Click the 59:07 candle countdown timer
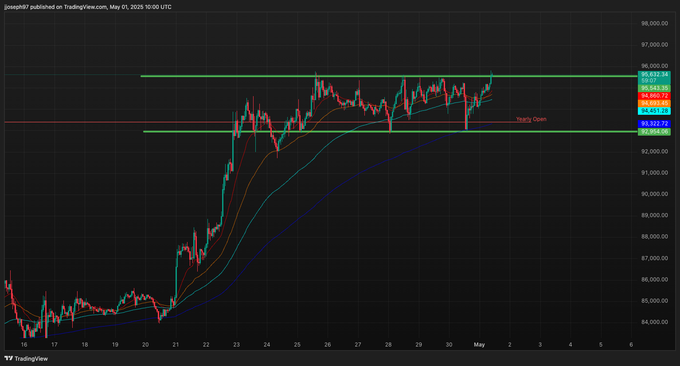This screenshot has height=366, width=680. click(x=649, y=81)
